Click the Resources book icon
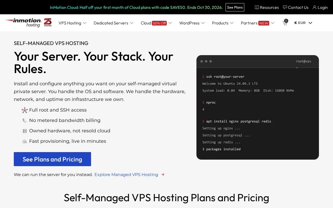 pyautogui.click(x=257, y=7)
